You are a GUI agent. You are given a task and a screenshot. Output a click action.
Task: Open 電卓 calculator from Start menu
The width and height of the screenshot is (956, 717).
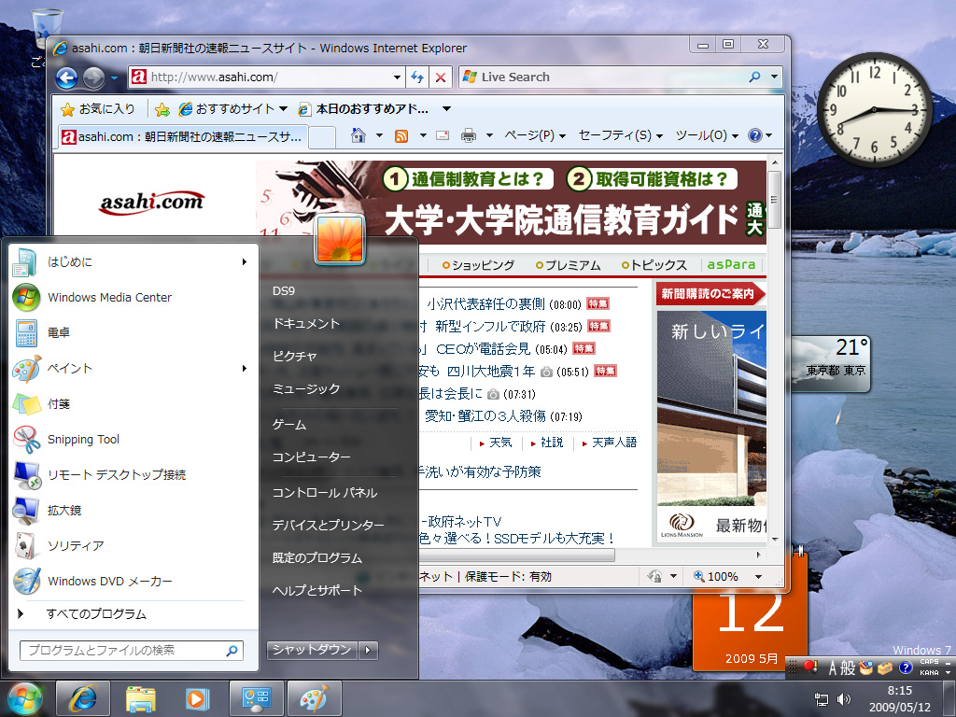point(131,333)
